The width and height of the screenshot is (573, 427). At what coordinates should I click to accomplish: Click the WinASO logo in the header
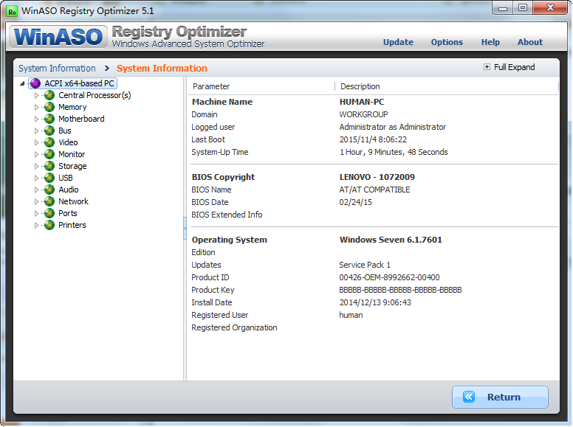pos(58,36)
